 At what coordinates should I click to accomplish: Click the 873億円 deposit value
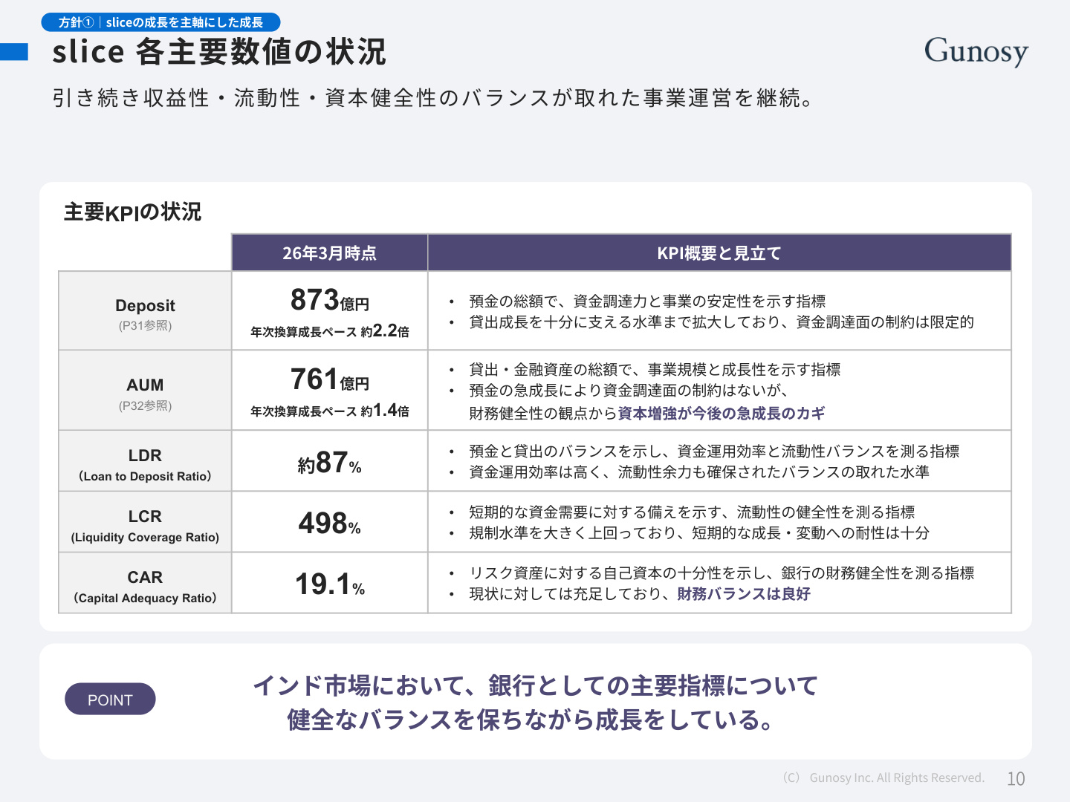(329, 300)
